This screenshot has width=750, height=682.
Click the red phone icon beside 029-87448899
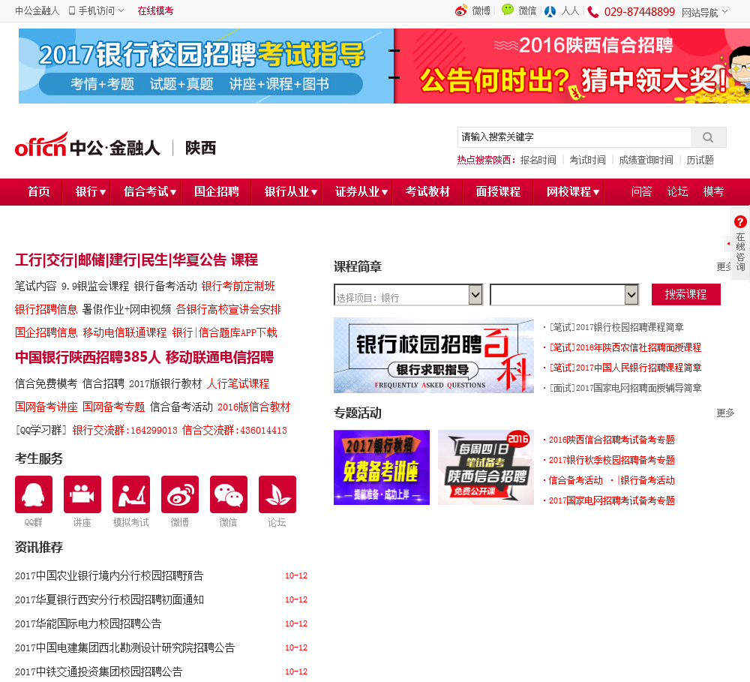(593, 11)
